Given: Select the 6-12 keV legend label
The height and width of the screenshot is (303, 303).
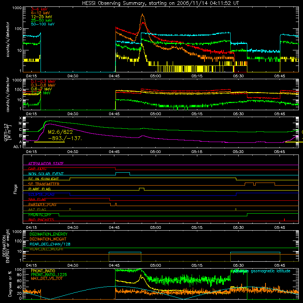Looking at the screenshot, I should [x=41, y=13].
